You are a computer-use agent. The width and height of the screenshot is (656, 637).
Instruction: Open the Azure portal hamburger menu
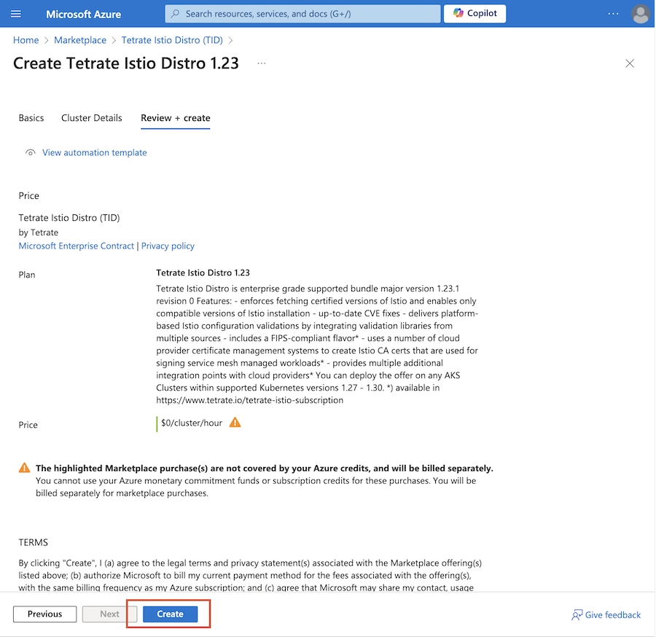click(x=16, y=14)
